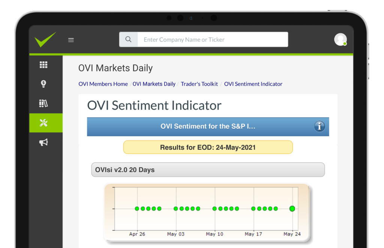Click the large green dot at May 24

[292, 209]
